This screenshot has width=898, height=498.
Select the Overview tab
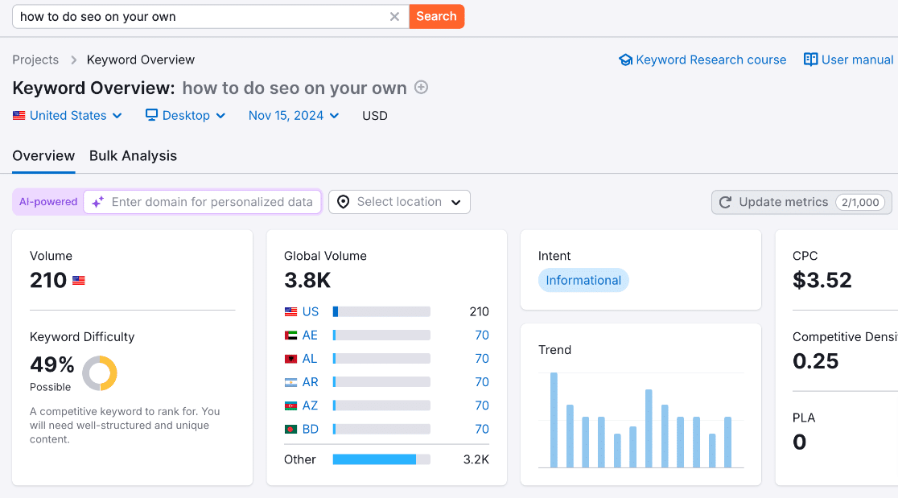(x=43, y=155)
